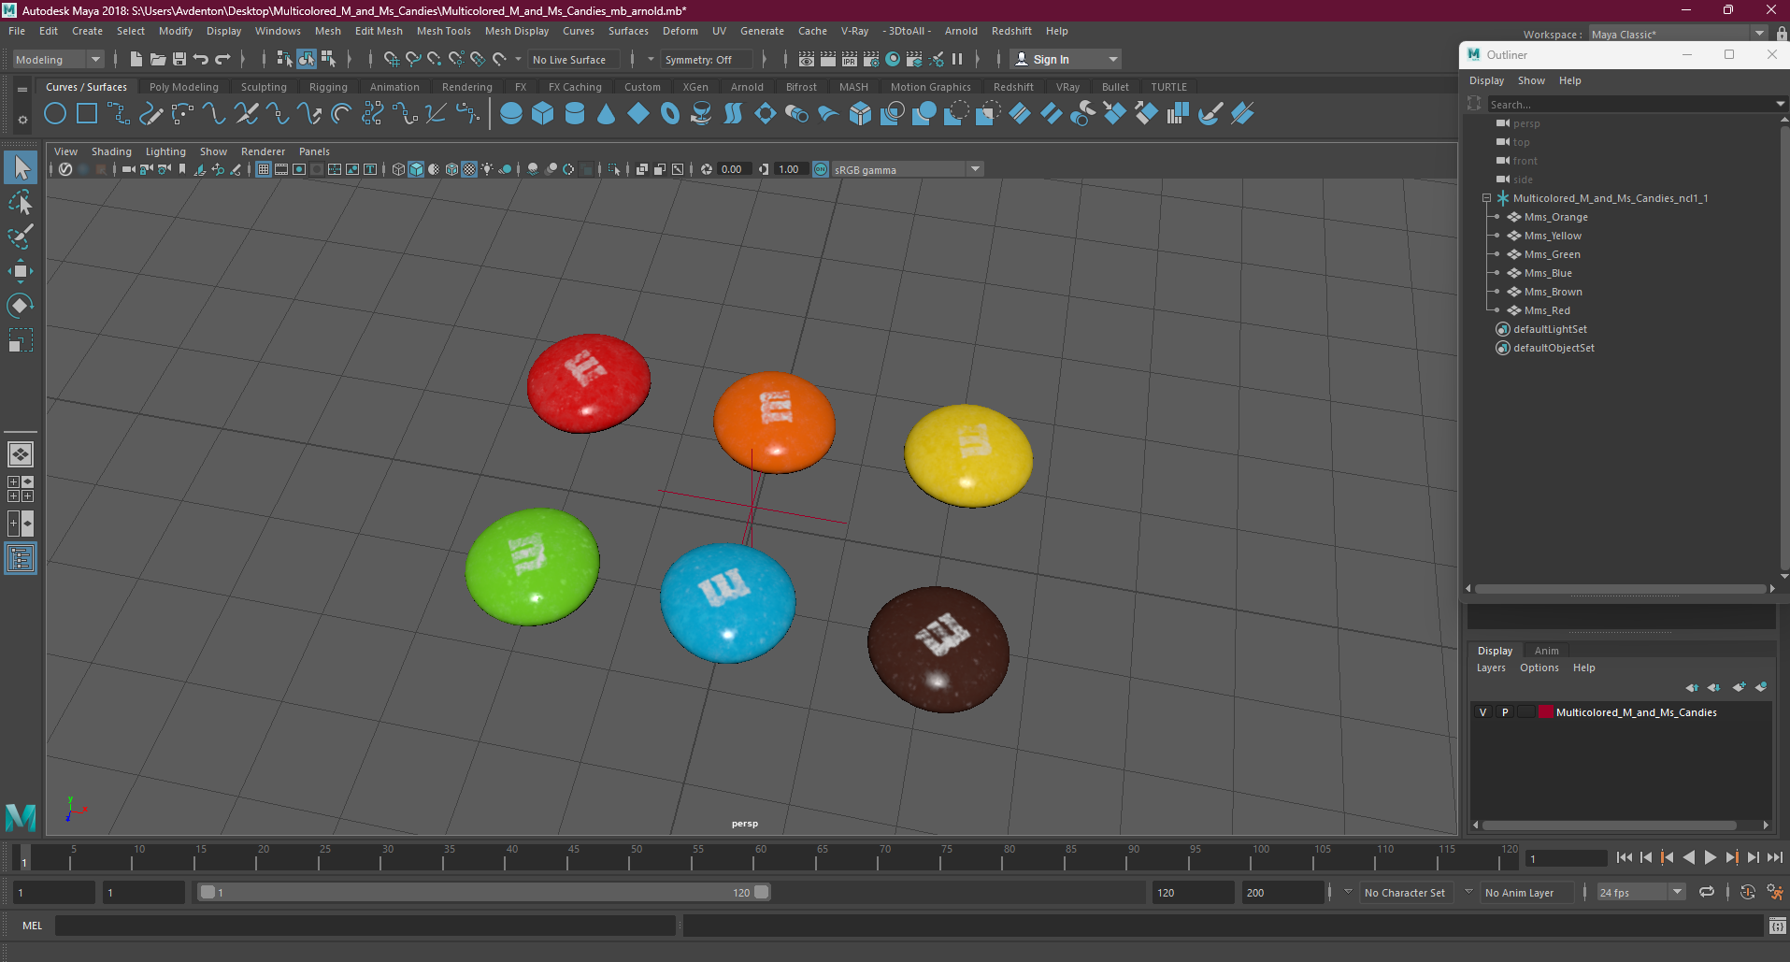Activate the Rotate tool
1790x962 pixels.
(21, 306)
